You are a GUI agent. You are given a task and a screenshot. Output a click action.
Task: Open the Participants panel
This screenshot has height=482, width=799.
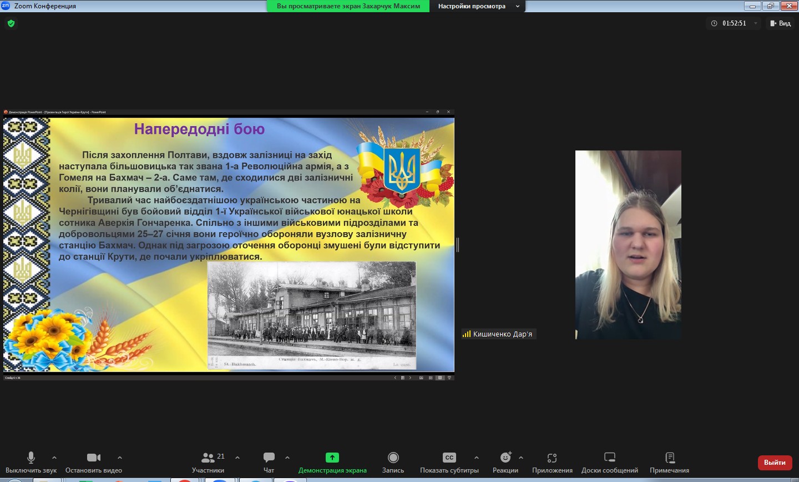208,458
